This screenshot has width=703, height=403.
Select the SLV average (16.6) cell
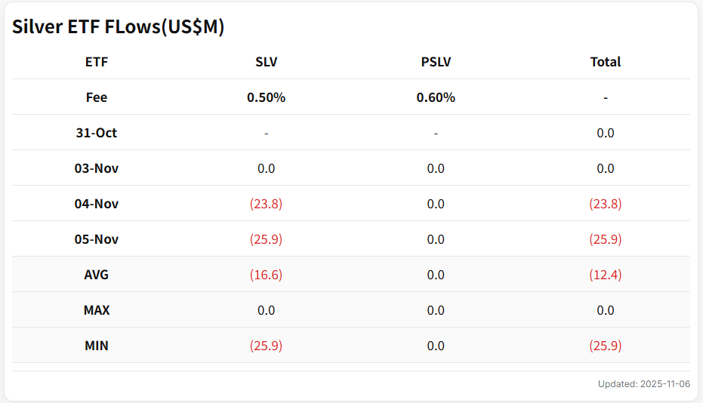(x=266, y=275)
